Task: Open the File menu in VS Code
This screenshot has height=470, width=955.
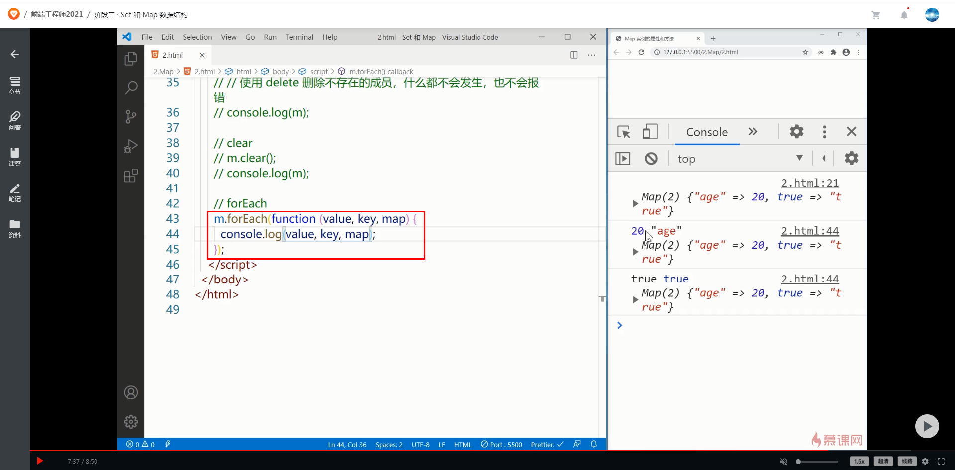Action: coord(147,37)
